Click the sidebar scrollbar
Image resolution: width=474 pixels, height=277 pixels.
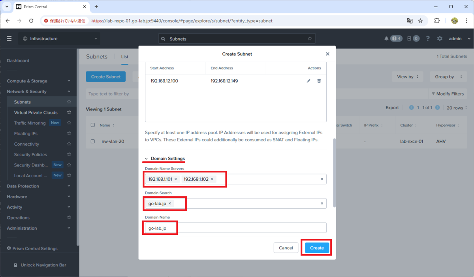click(78, 148)
